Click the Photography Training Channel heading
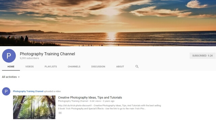Viewport: 216px width, 121px height. (47, 54)
